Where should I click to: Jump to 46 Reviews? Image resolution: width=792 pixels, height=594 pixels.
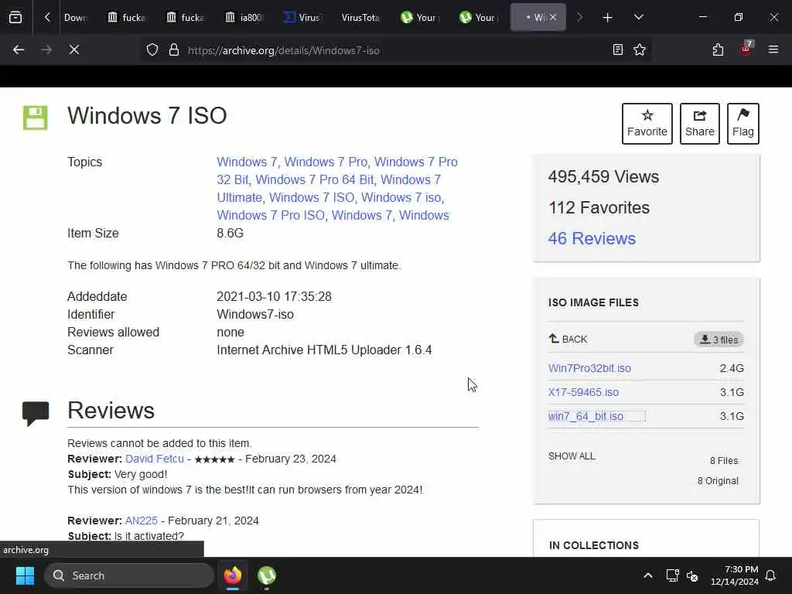coord(592,238)
